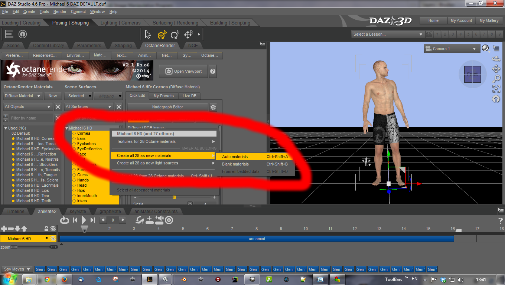Click the minus icon above the track list

(x=11, y=229)
